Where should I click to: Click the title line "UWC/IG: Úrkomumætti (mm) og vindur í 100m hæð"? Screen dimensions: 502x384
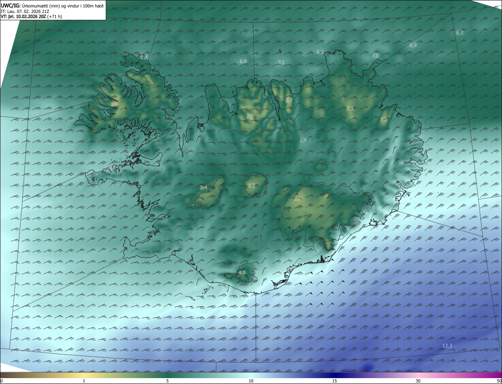click(x=52, y=5)
